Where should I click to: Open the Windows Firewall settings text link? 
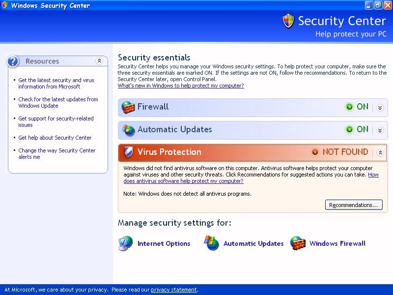coord(337,243)
